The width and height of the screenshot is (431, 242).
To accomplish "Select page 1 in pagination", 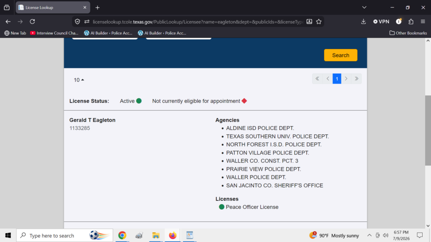I will pyautogui.click(x=337, y=79).
